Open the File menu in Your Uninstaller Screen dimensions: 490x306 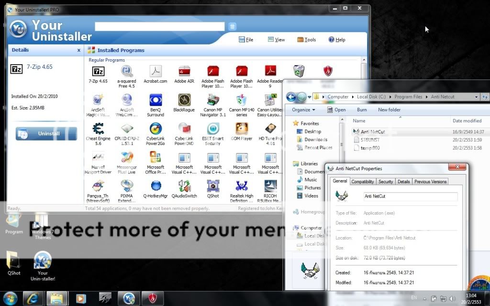[x=246, y=40]
